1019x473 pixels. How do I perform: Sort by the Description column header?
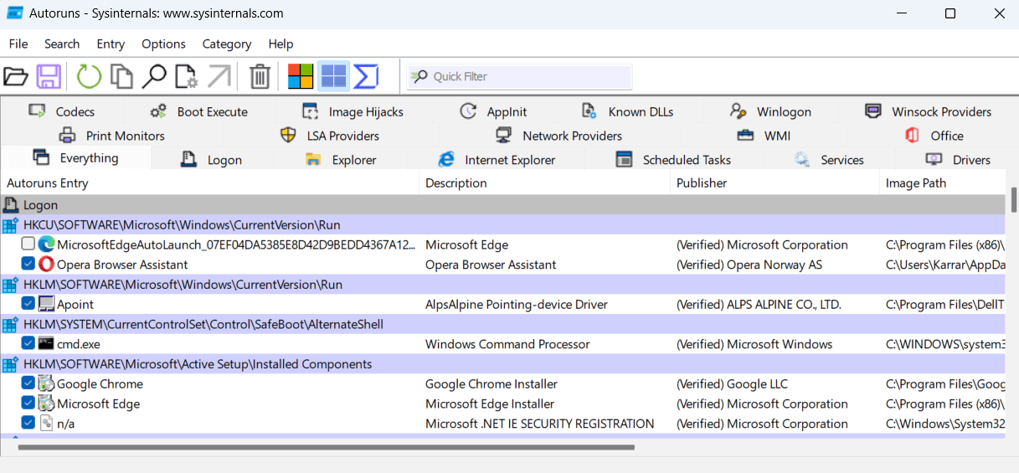pyautogui.click(x=458, y=183)
